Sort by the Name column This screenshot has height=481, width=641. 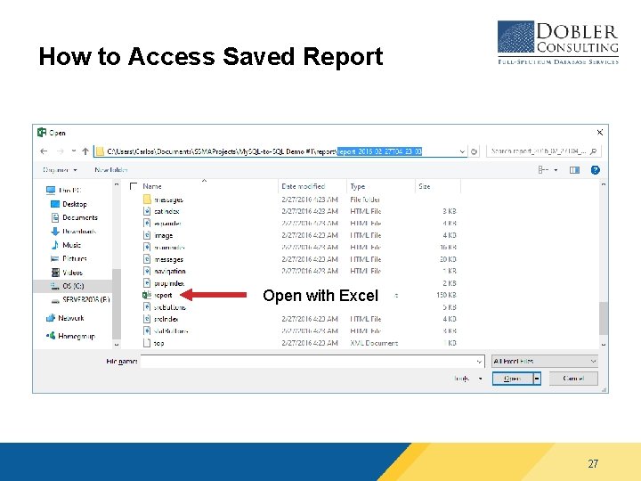pos(152,186)
